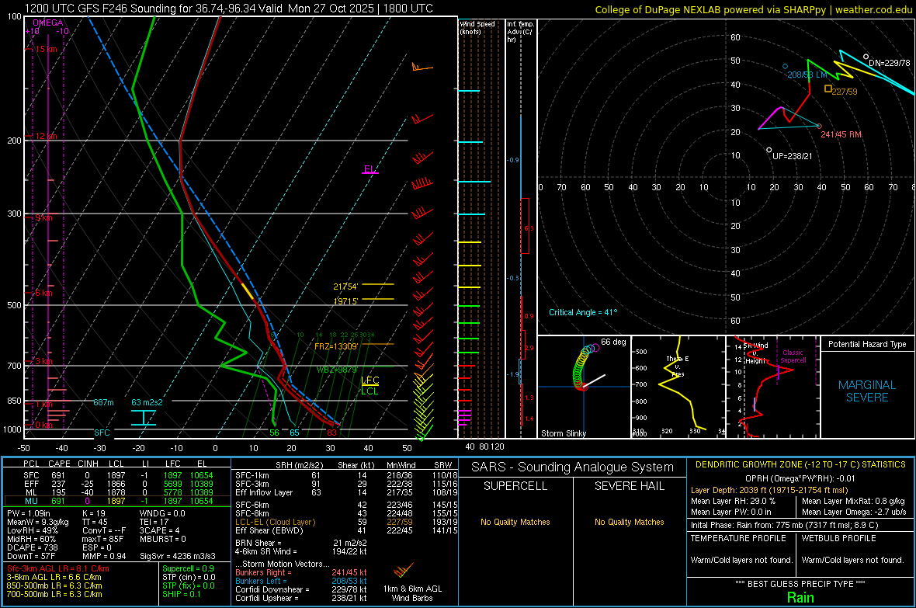Click the '887m' effective inflow label
The image size is (916, 608).
[103, 403]
